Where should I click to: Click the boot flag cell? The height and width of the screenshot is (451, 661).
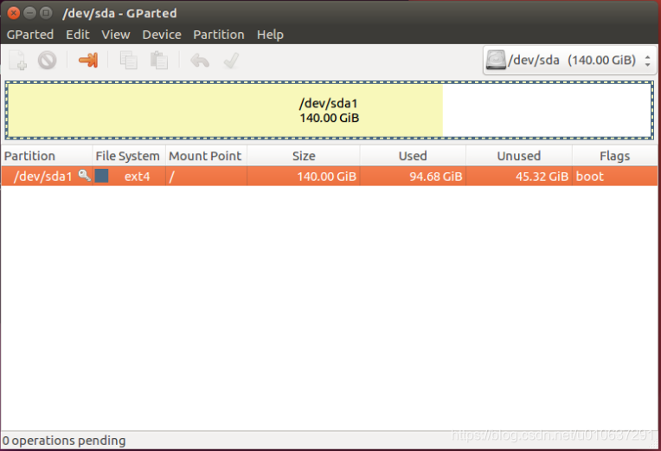point(614,176)
